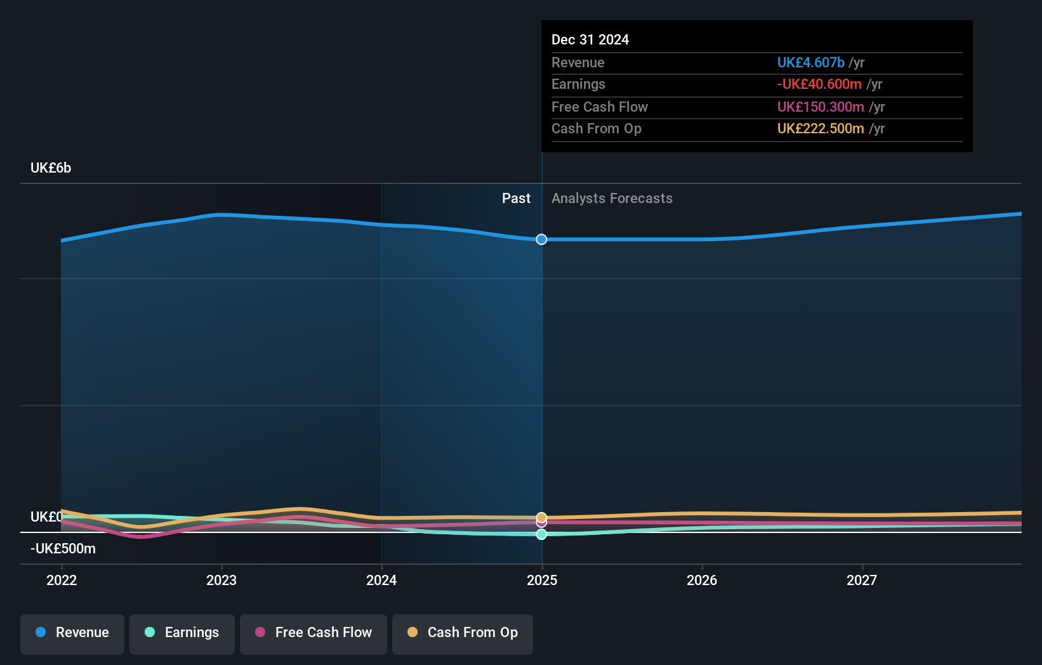Image resolution: width=1042 pixels, height=665 pixels.
Task: Click the 2026 x-axis label
Action: point(702,580)
